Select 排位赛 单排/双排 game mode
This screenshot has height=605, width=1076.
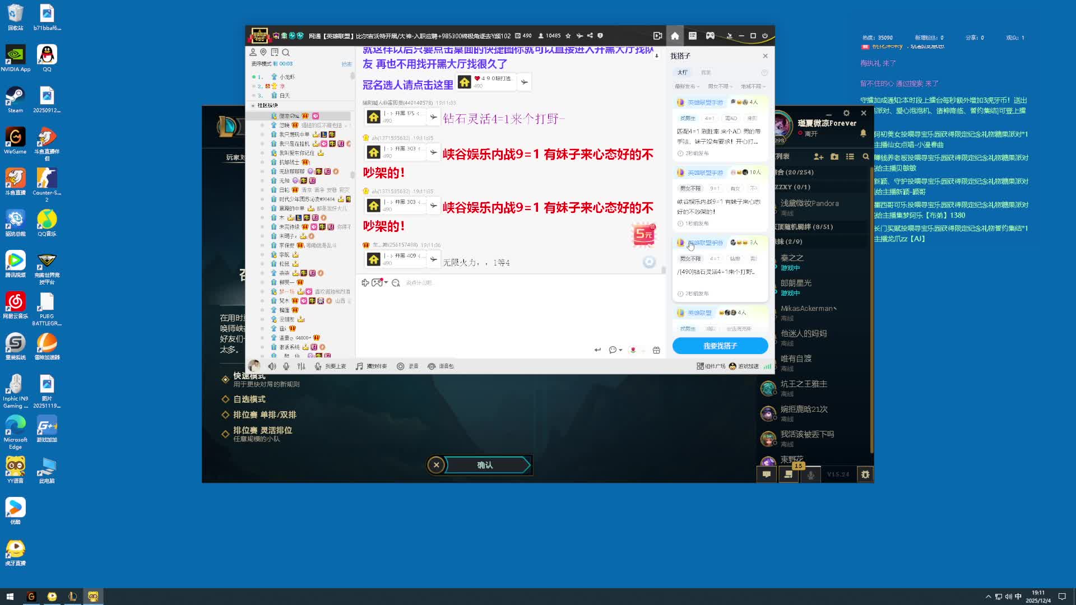265,415
